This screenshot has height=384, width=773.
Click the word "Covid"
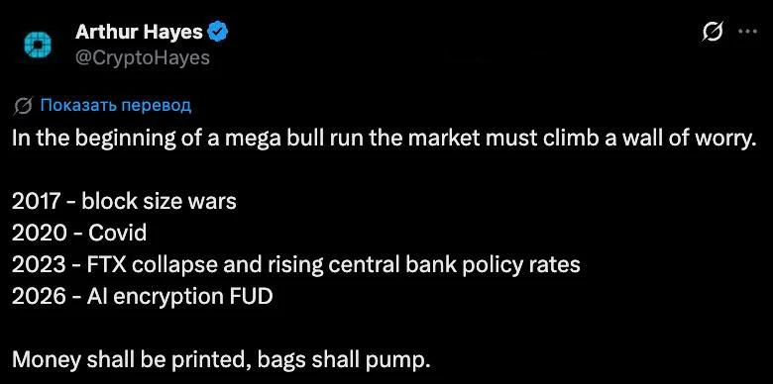tap(117, 233)
